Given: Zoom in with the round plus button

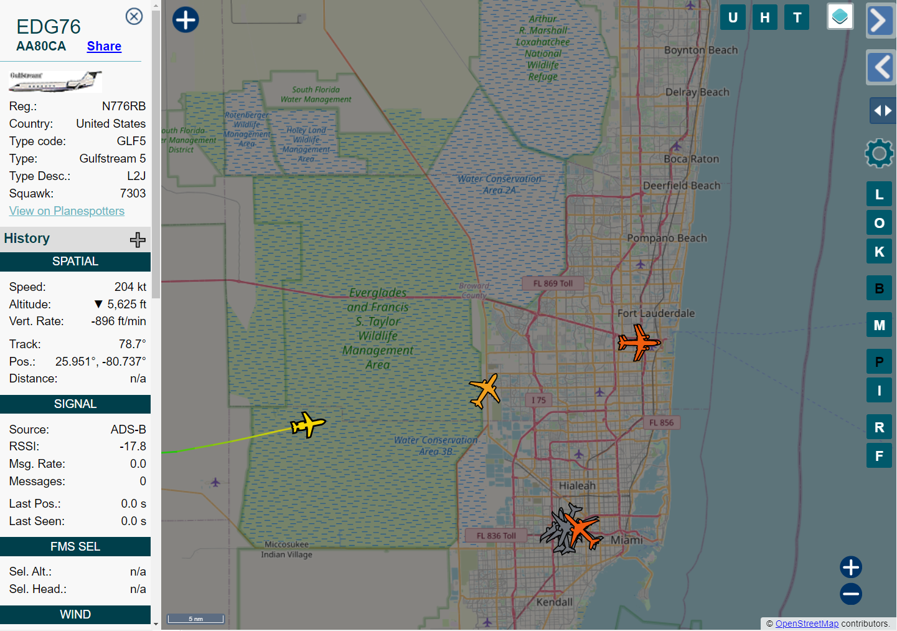Looking at the screenshot, I should pyautogui.click(x=851, y=567).
